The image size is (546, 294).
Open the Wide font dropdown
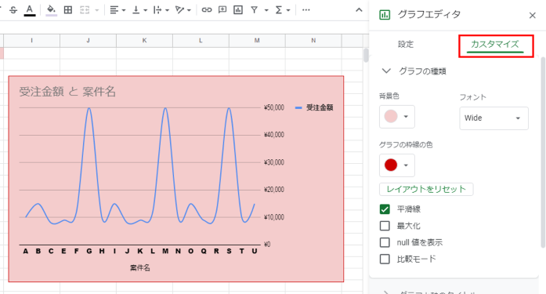pyautogui.click(x=494, y=118)
